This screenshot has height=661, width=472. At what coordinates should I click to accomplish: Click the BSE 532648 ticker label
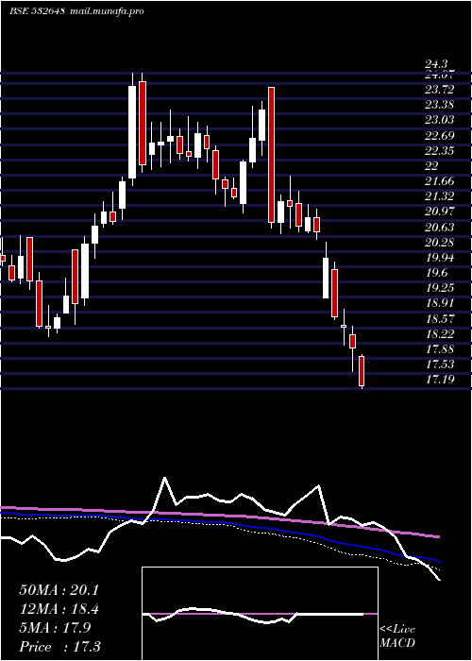pyautogui.click(x=37, y=11)
